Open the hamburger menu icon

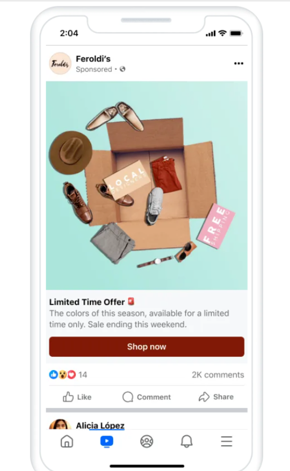[227, 441]
